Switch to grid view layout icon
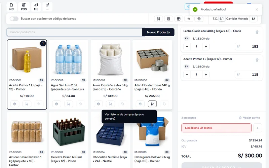Screen dimensions: 269x168 (158, 19)
